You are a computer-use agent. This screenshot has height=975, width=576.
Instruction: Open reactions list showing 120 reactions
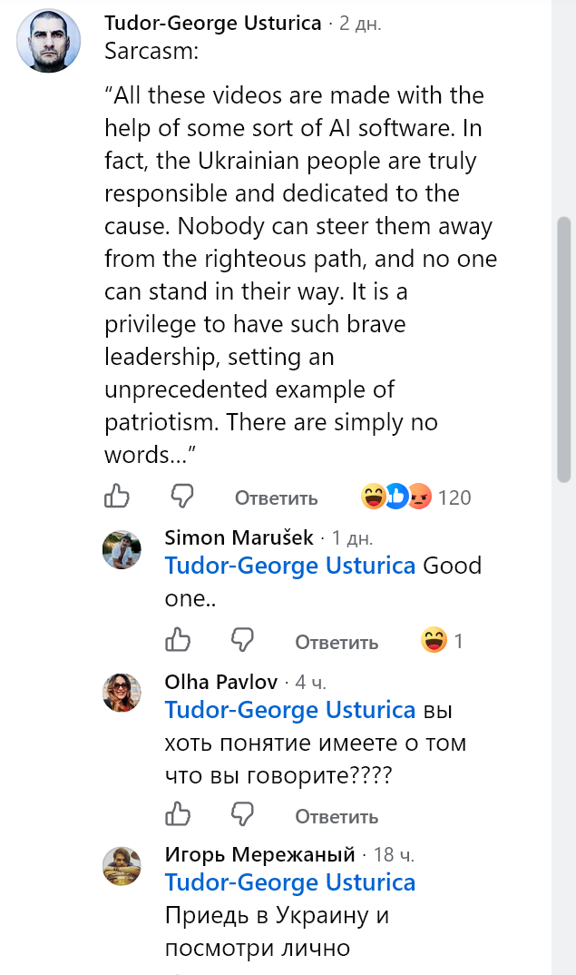[x=415, y=497]
